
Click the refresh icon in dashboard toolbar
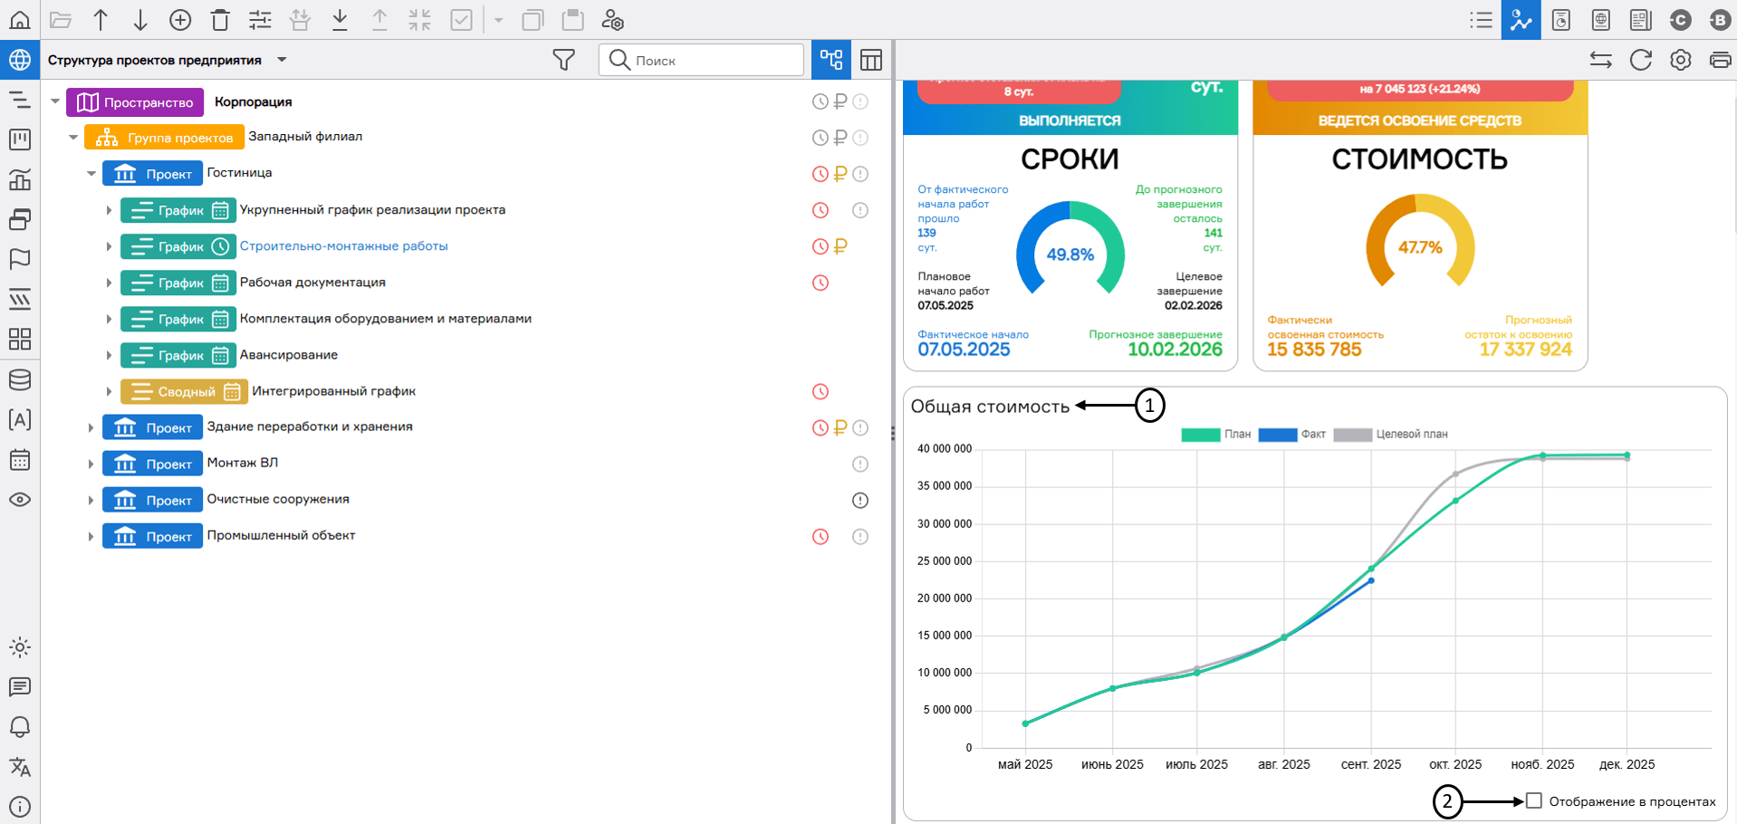(1640, 60)
